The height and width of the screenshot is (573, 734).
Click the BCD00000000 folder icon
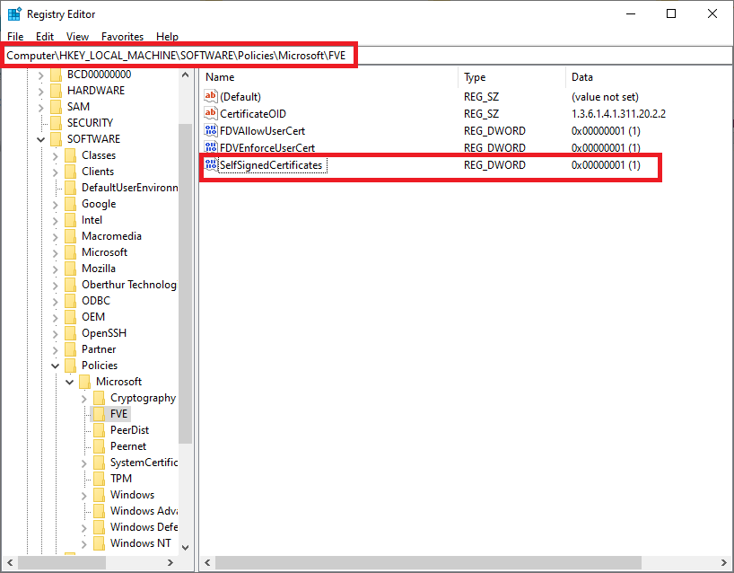56,75
